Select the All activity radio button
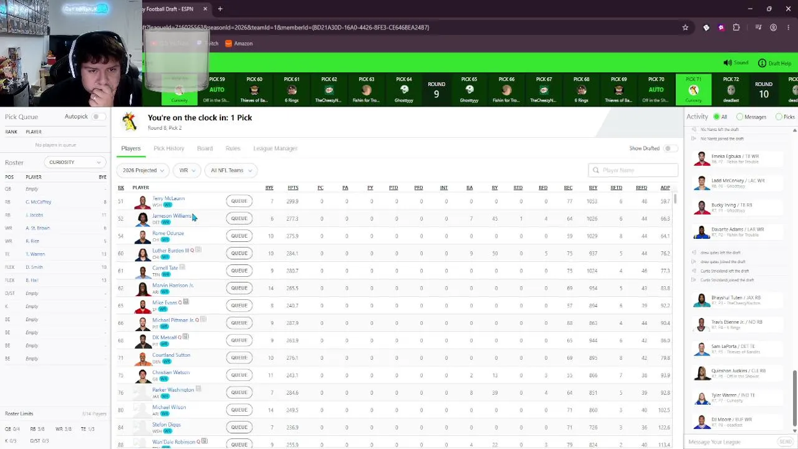 (716, 117)
